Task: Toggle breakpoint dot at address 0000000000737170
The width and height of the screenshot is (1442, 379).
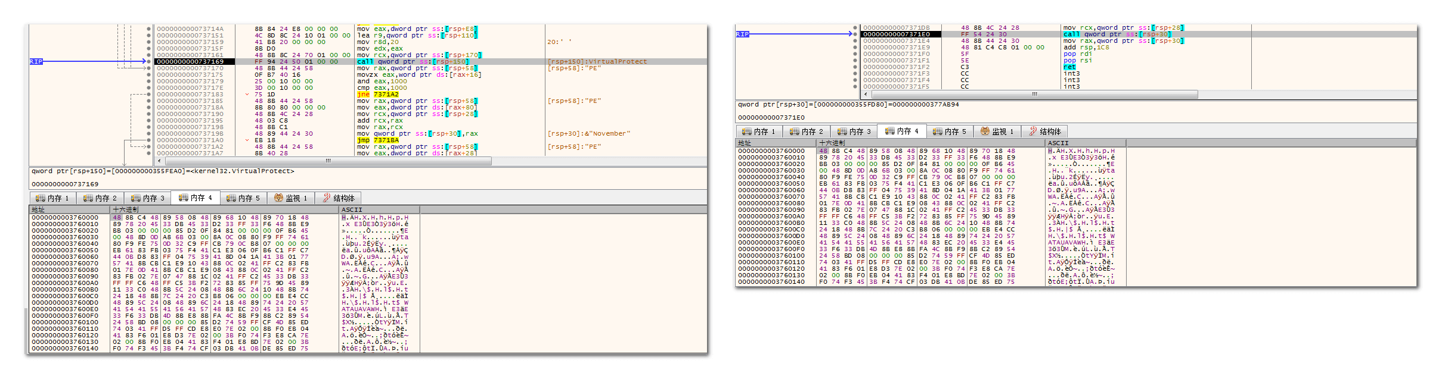Action: pos(149,68)
